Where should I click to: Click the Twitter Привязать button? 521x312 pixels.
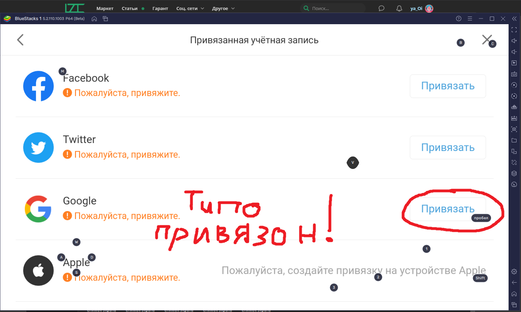pyautogui.click(x=448, y=148)
